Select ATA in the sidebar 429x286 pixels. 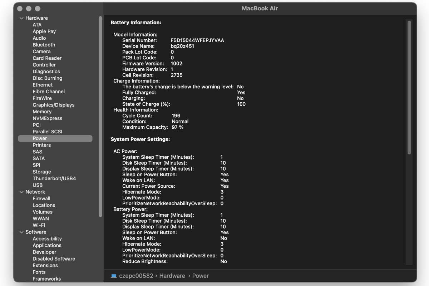(37, 25)
